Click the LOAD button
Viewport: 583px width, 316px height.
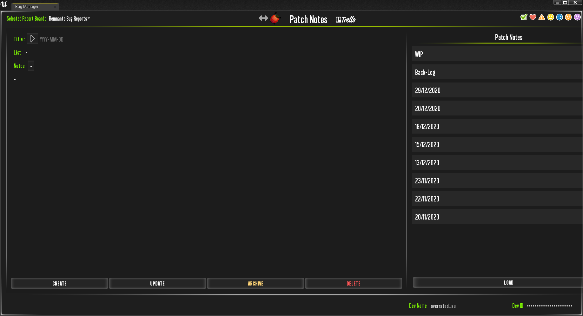(498, 282)
